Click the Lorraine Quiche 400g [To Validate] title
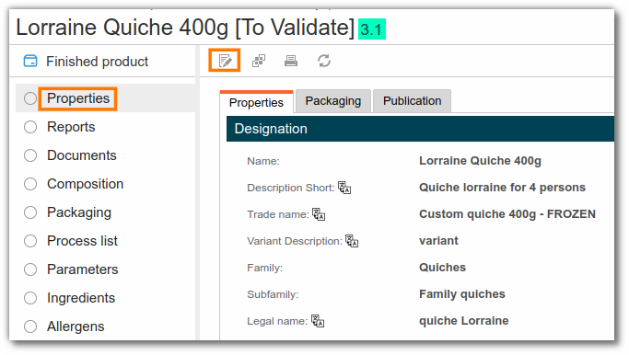 point(185,28)
